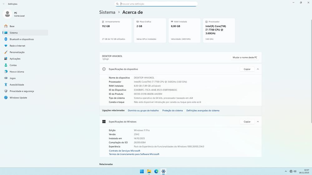Image resolution: width=312 pixels, height=175 pixels.
Task: Click the info icon beside Especificações do dispositivo
Action: (x=104, y=69)
